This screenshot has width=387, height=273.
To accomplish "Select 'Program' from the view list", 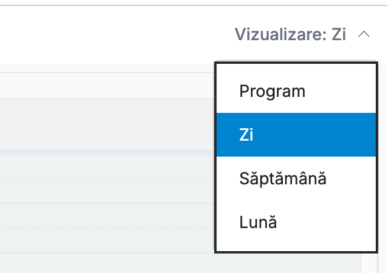I will [296, 91].
